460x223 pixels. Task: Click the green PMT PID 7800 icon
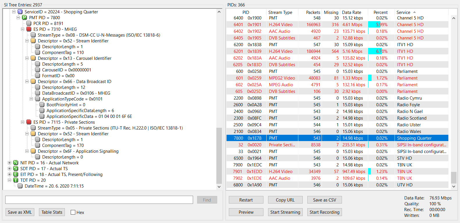coord(24,17)
